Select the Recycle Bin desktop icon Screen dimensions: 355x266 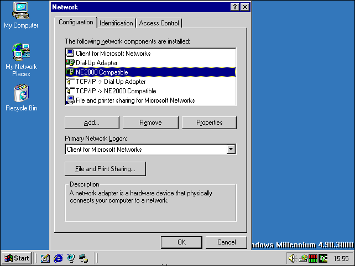21,98
